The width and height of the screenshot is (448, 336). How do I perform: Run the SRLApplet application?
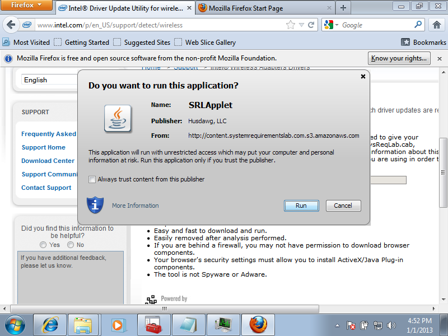tap(301, 206)
